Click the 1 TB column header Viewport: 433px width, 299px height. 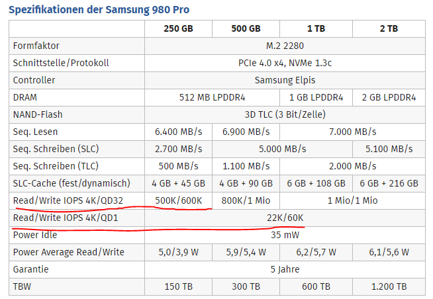316,28
